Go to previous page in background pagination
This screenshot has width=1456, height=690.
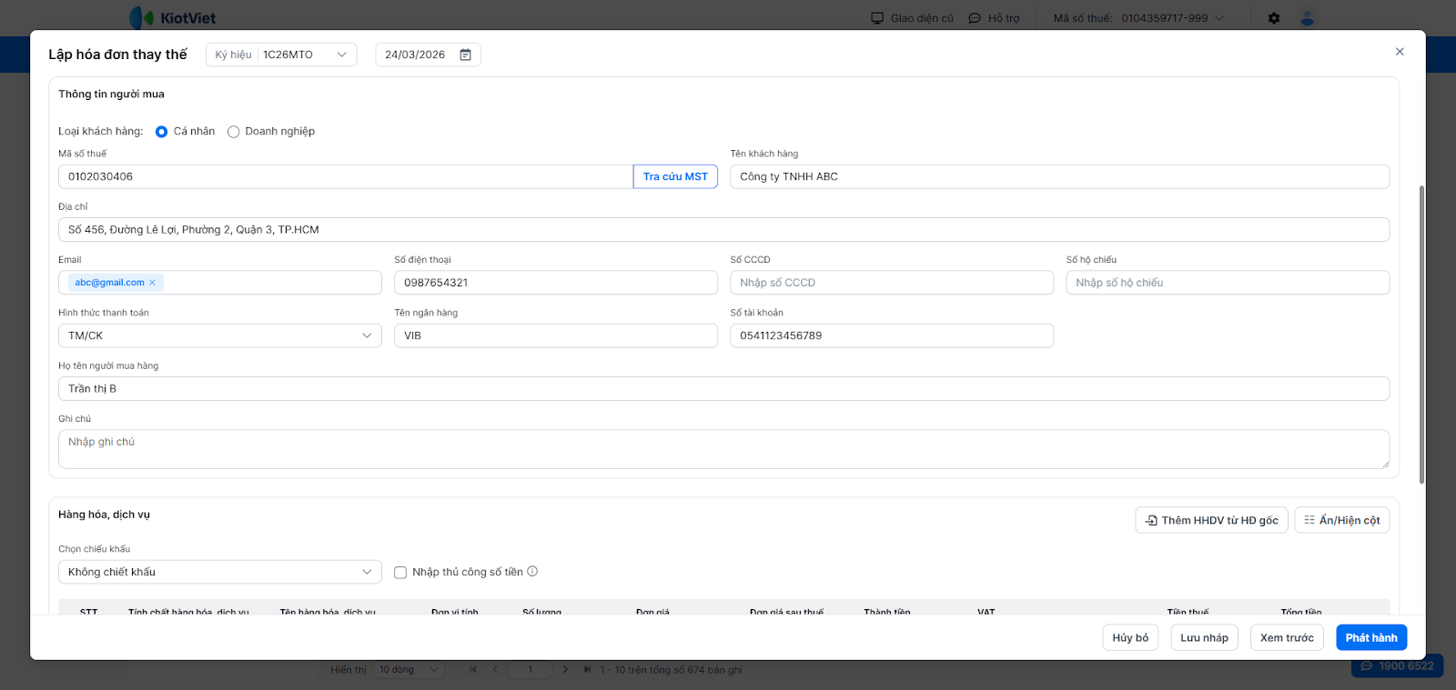495,670
